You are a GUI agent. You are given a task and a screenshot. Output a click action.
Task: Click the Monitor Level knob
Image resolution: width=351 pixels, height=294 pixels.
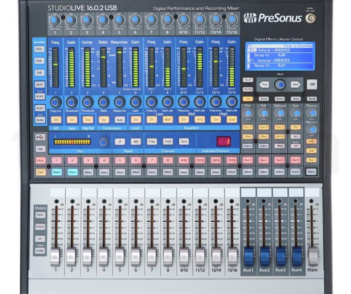coord(312,130)
